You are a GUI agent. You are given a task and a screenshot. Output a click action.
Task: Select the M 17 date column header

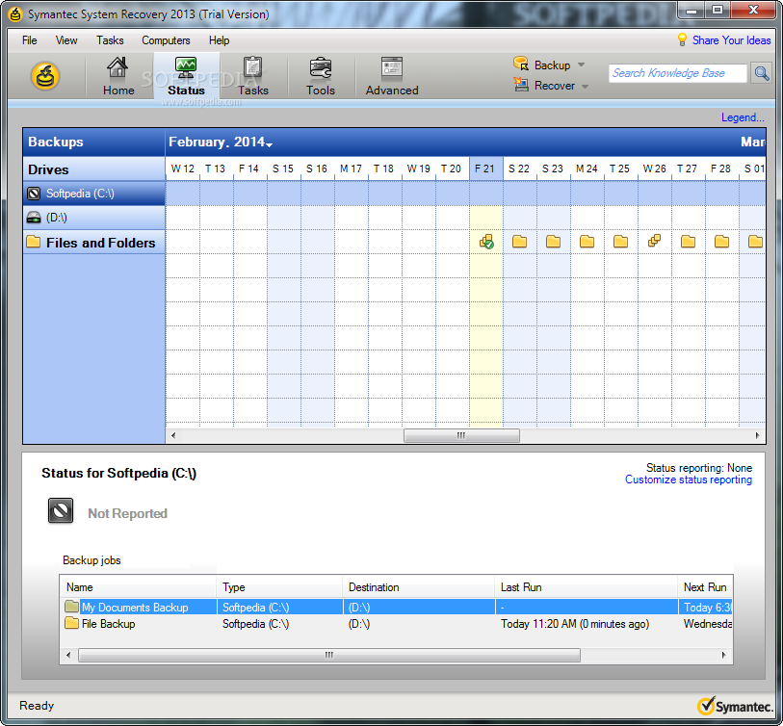pyautogui.click(x=351, y=169)
